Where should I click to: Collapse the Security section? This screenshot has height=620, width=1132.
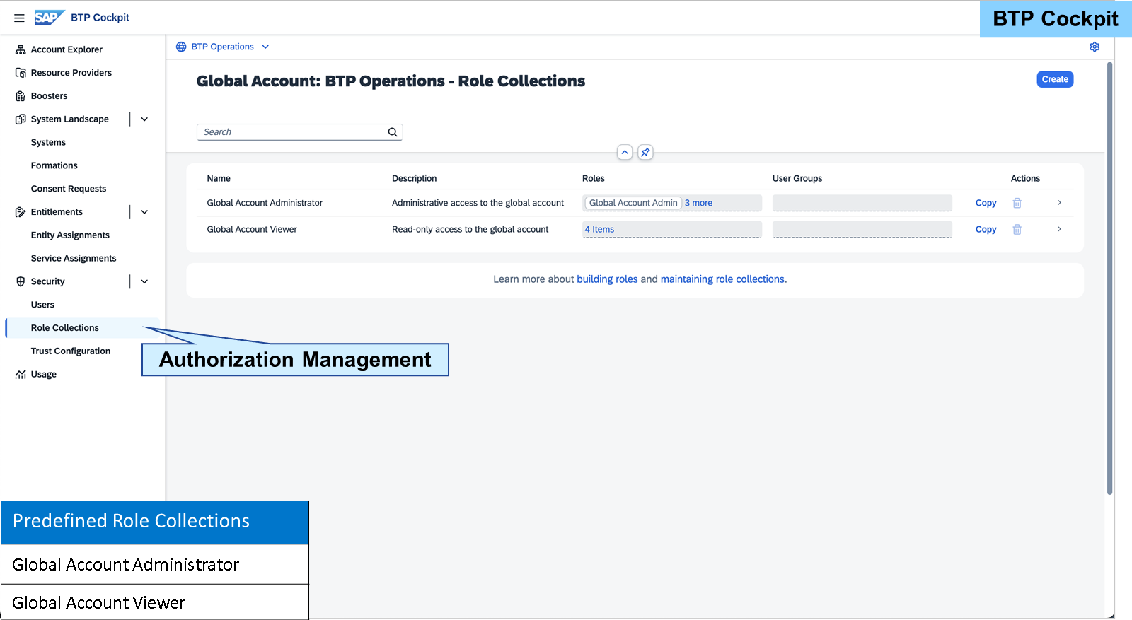144,281
